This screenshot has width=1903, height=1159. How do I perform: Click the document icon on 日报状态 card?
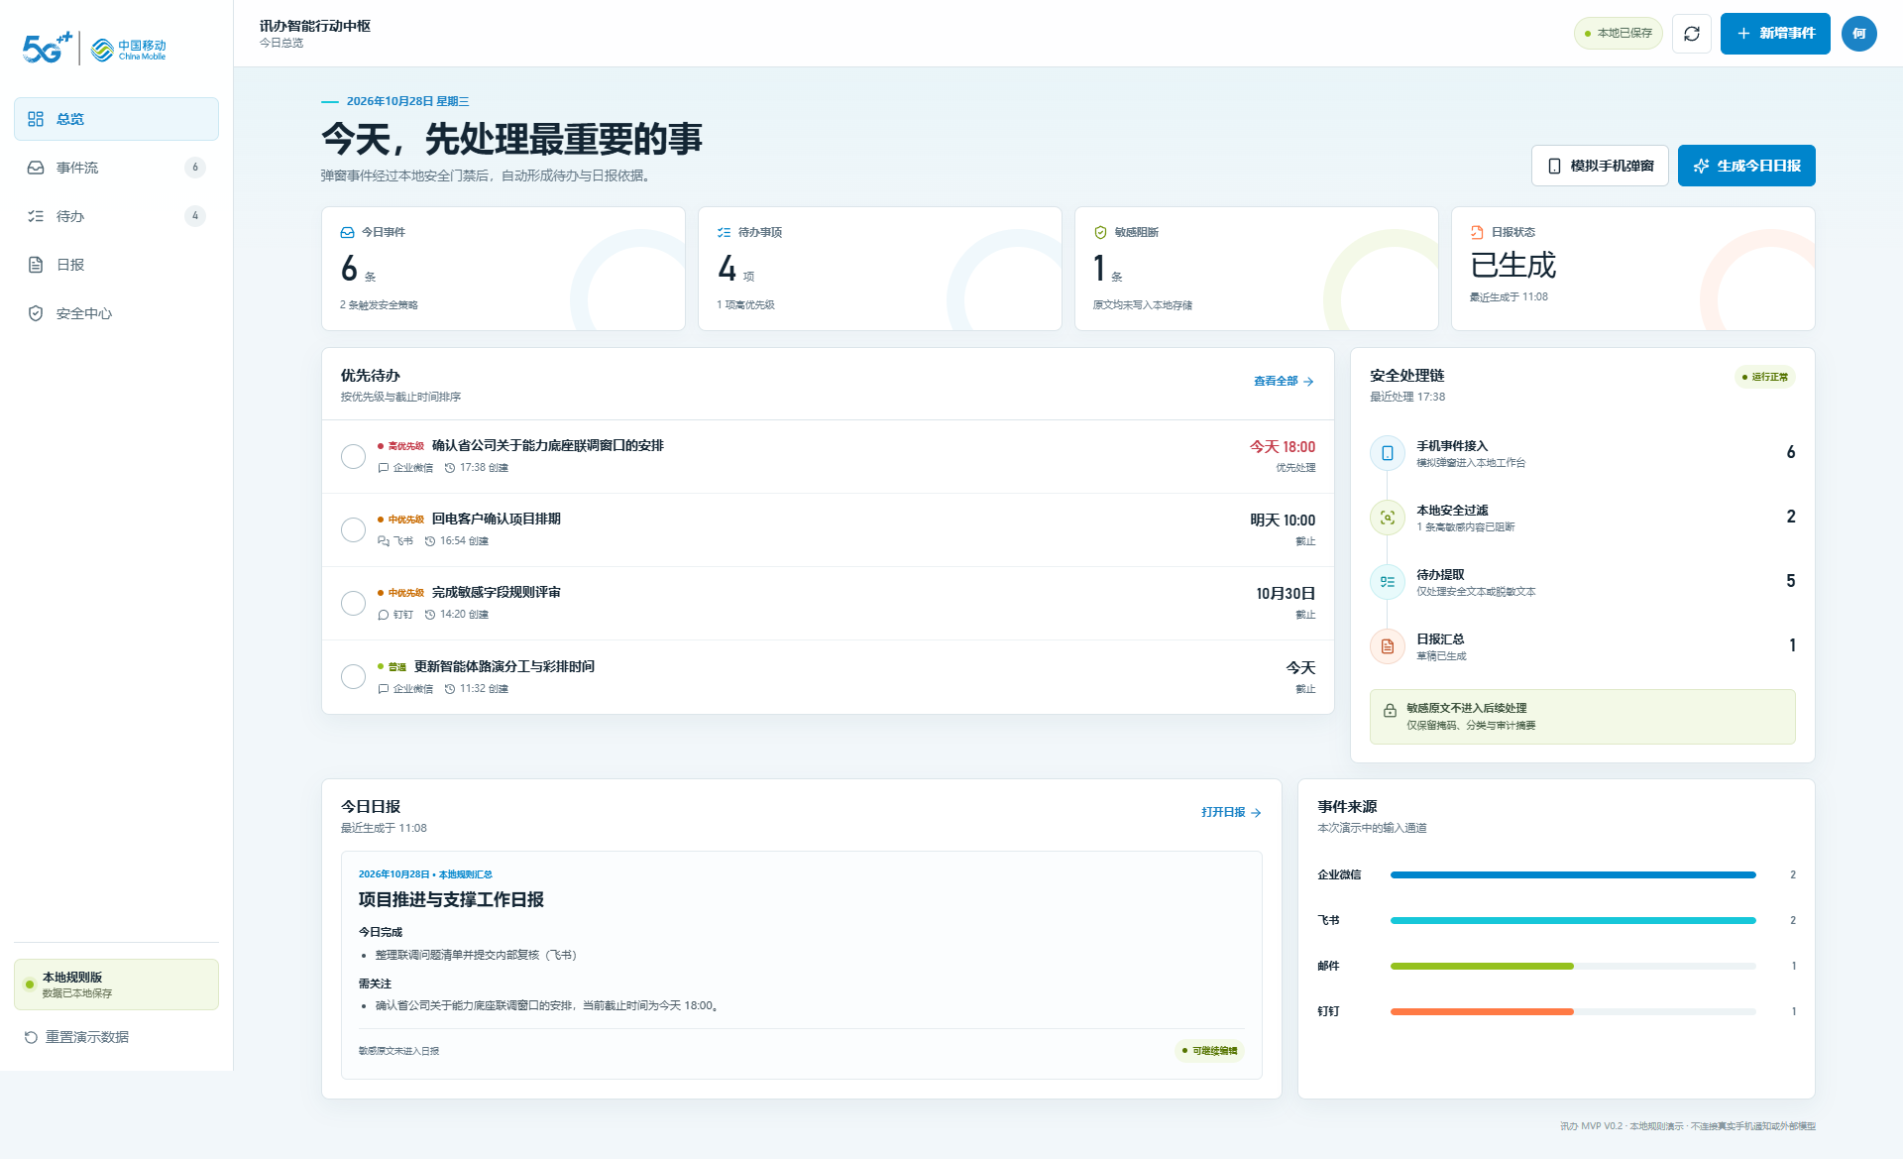pos(1477,232)
